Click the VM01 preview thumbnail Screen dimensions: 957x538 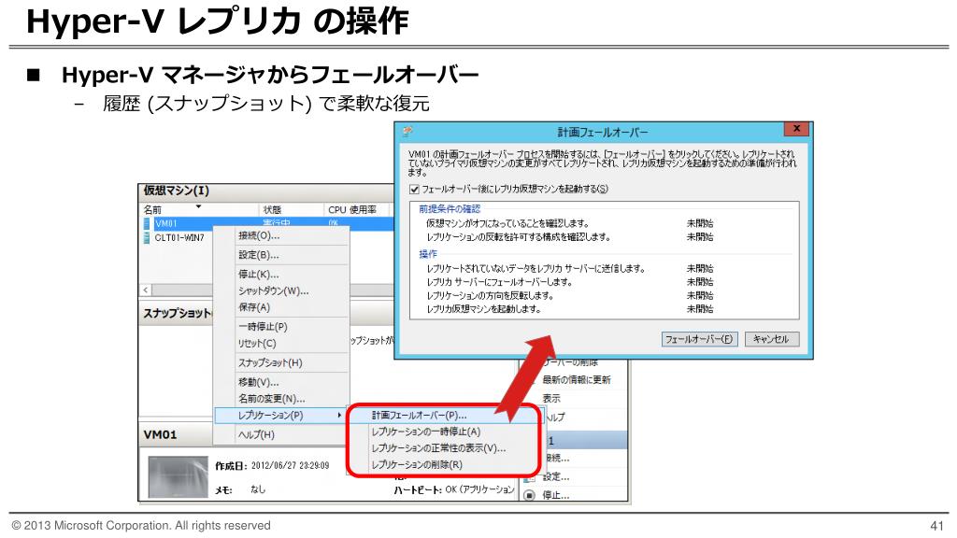click(179, 477)
